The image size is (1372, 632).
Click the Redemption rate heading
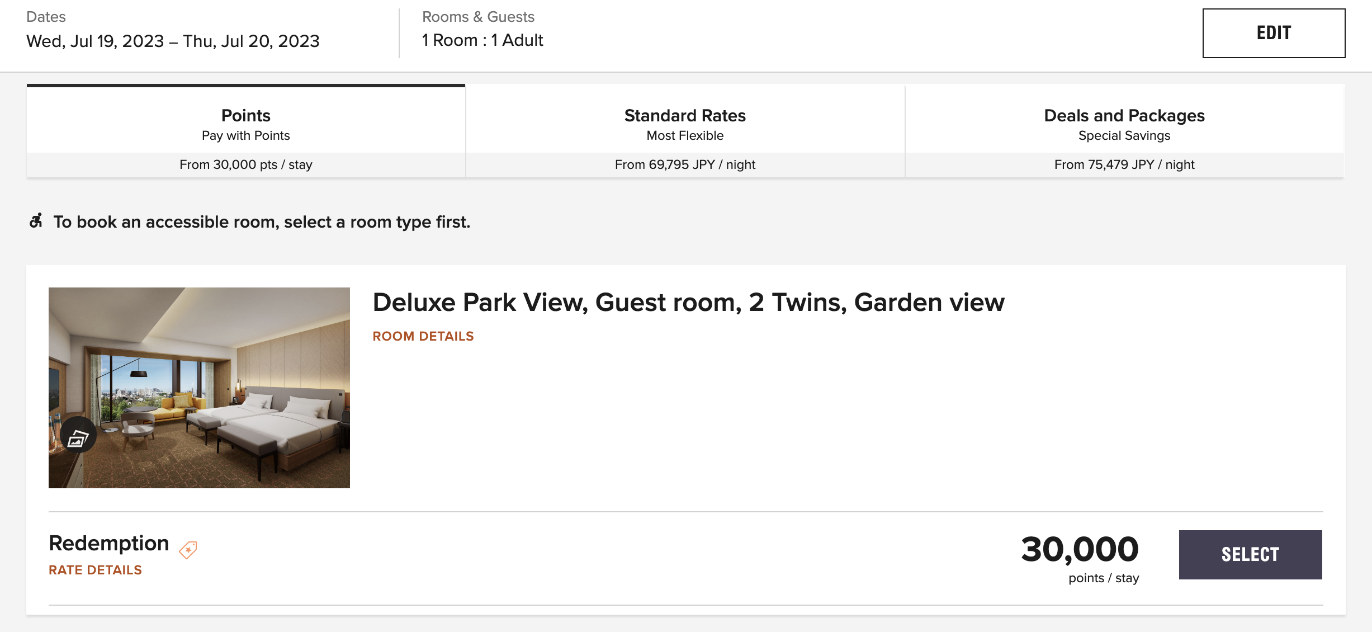(109, 544)
